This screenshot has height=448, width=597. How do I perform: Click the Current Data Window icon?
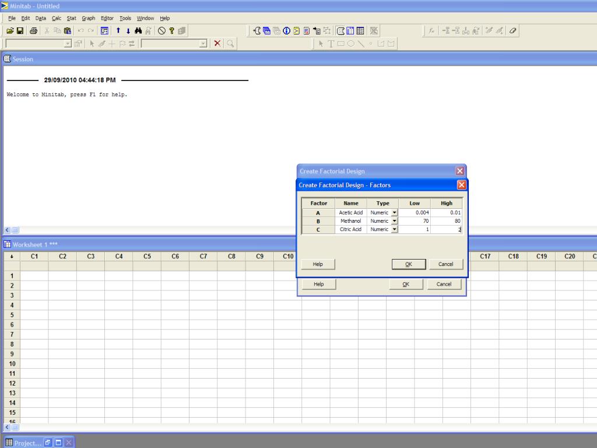(x=350, y=31)
